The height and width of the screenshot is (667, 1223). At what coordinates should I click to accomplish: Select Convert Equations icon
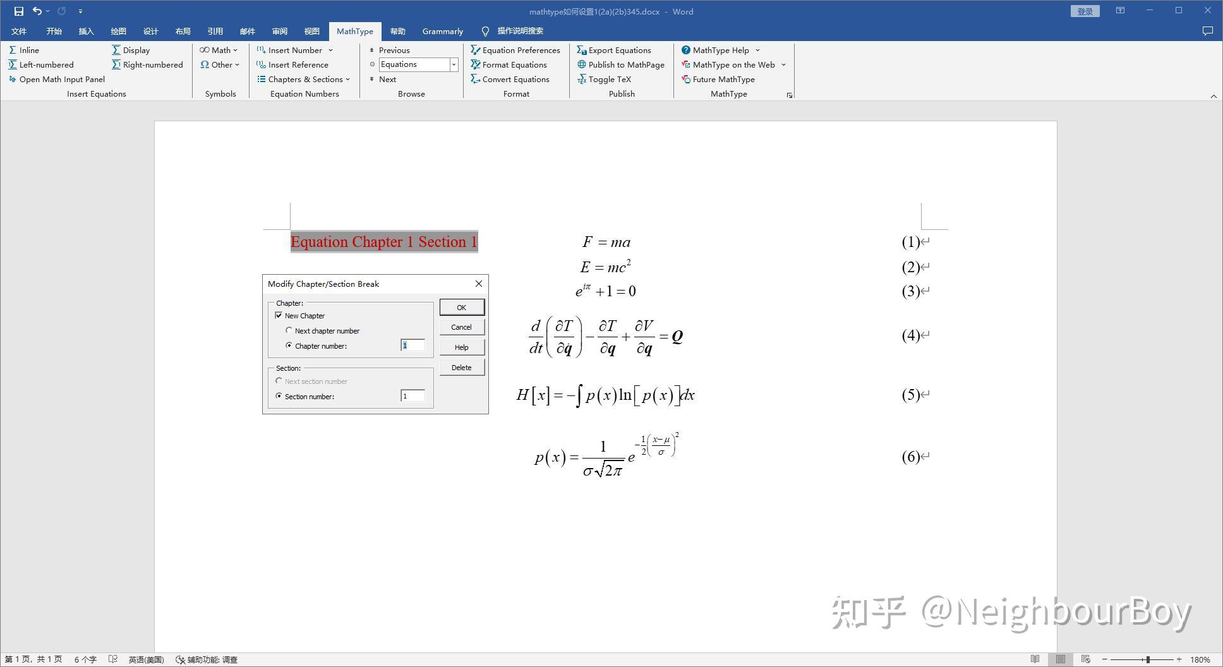pyautogui.click(x=476, y=79)
